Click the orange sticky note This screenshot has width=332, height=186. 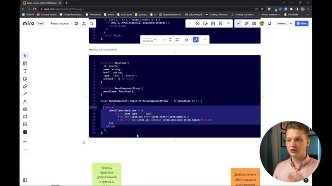tap(245, 177)
